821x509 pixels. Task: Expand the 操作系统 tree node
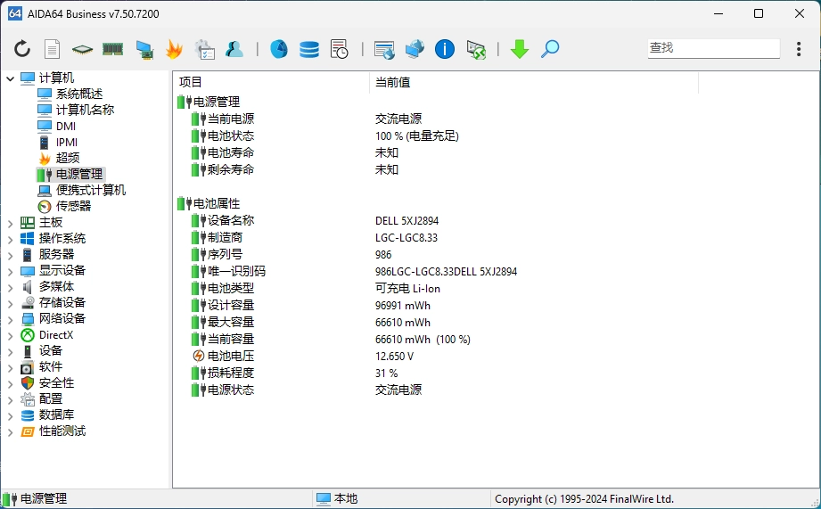(10, 239)
